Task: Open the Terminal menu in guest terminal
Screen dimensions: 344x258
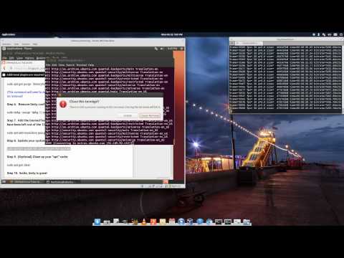Action: tap(82, 65)
